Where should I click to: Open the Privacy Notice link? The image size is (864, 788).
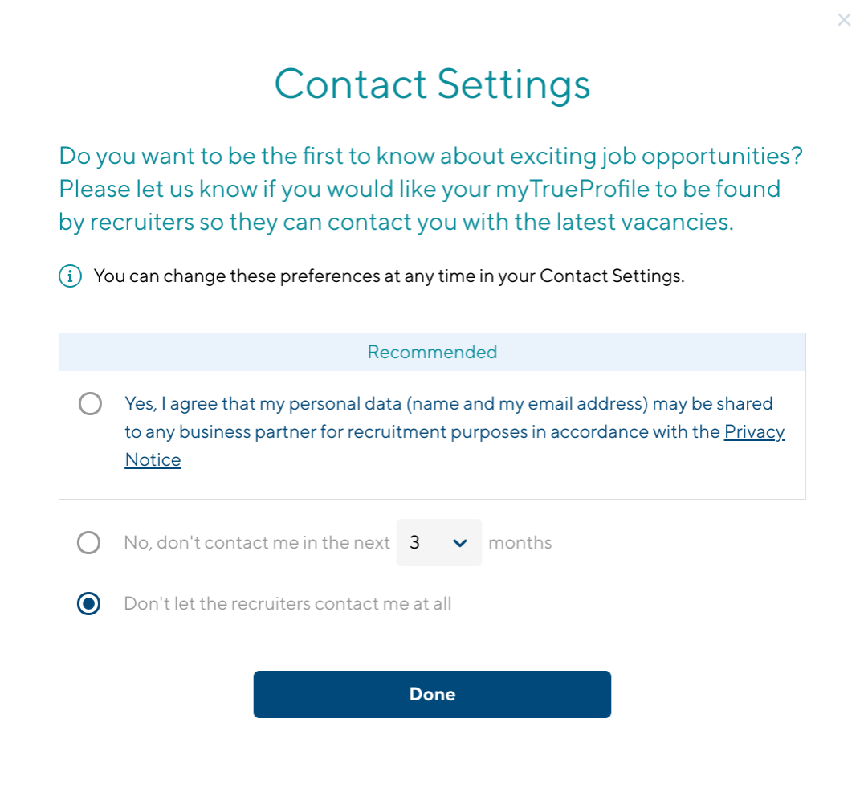(x=753, y=432)
